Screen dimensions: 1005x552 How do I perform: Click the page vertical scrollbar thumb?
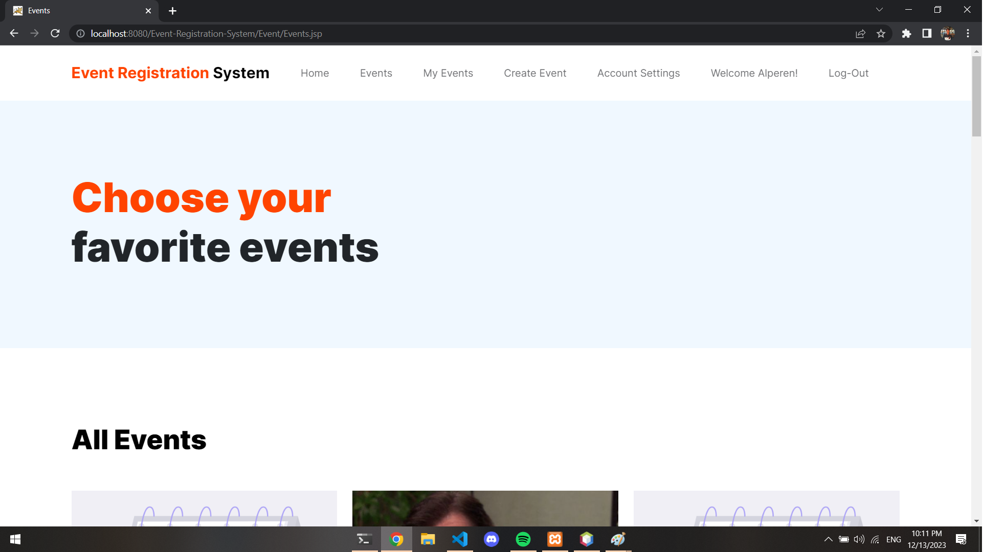(x=976, y=96)
